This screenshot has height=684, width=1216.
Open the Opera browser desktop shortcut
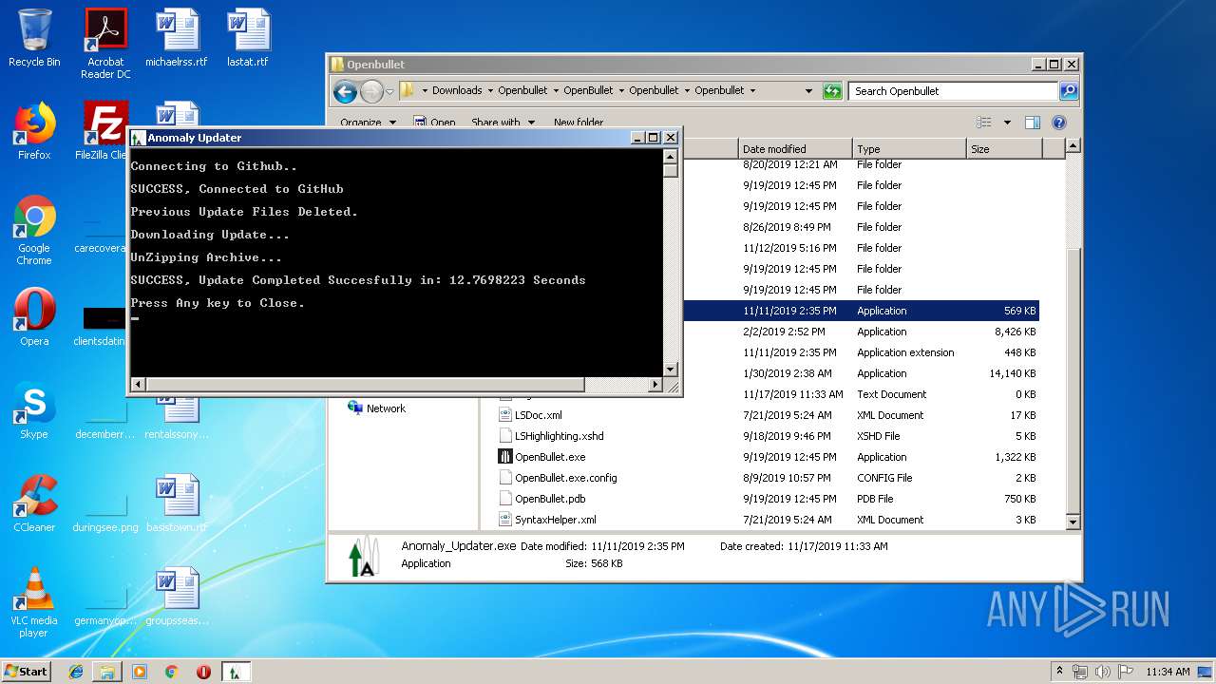point(34,317)
